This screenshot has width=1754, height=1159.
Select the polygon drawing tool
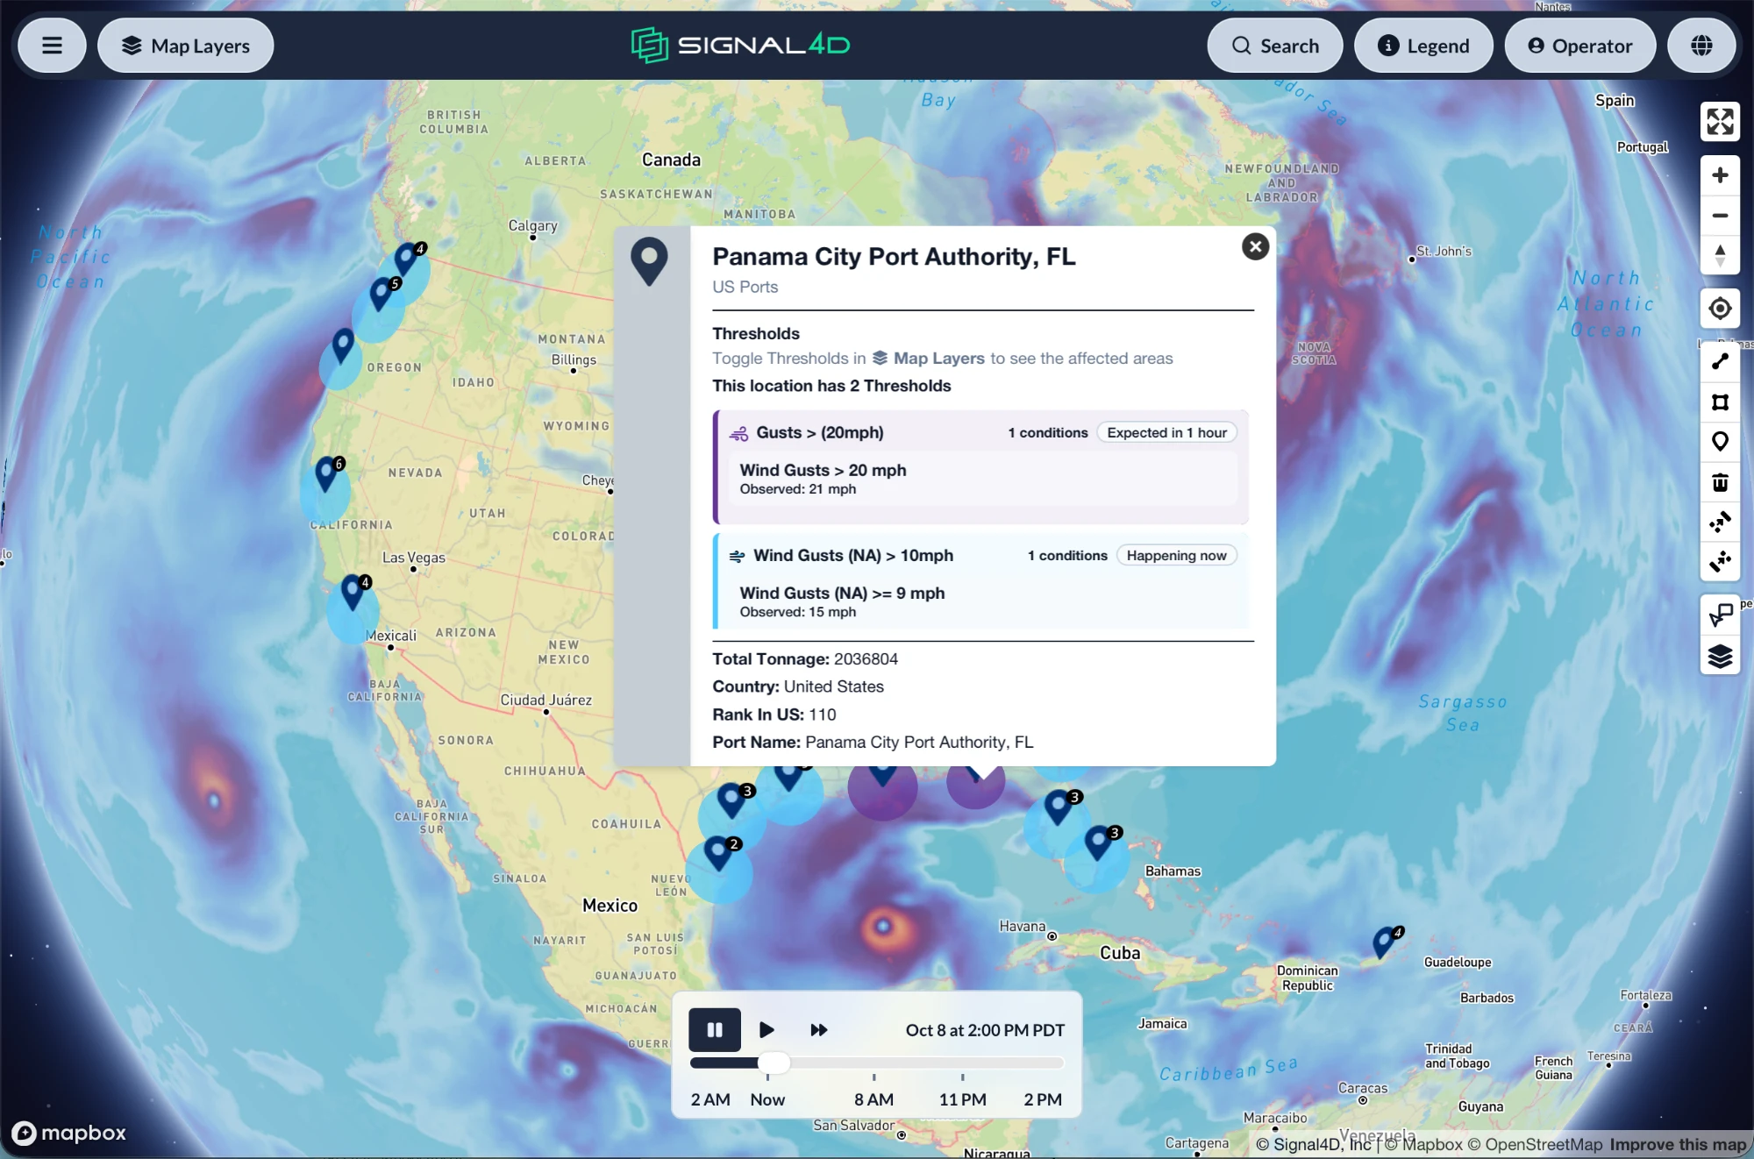(1720, 402)
